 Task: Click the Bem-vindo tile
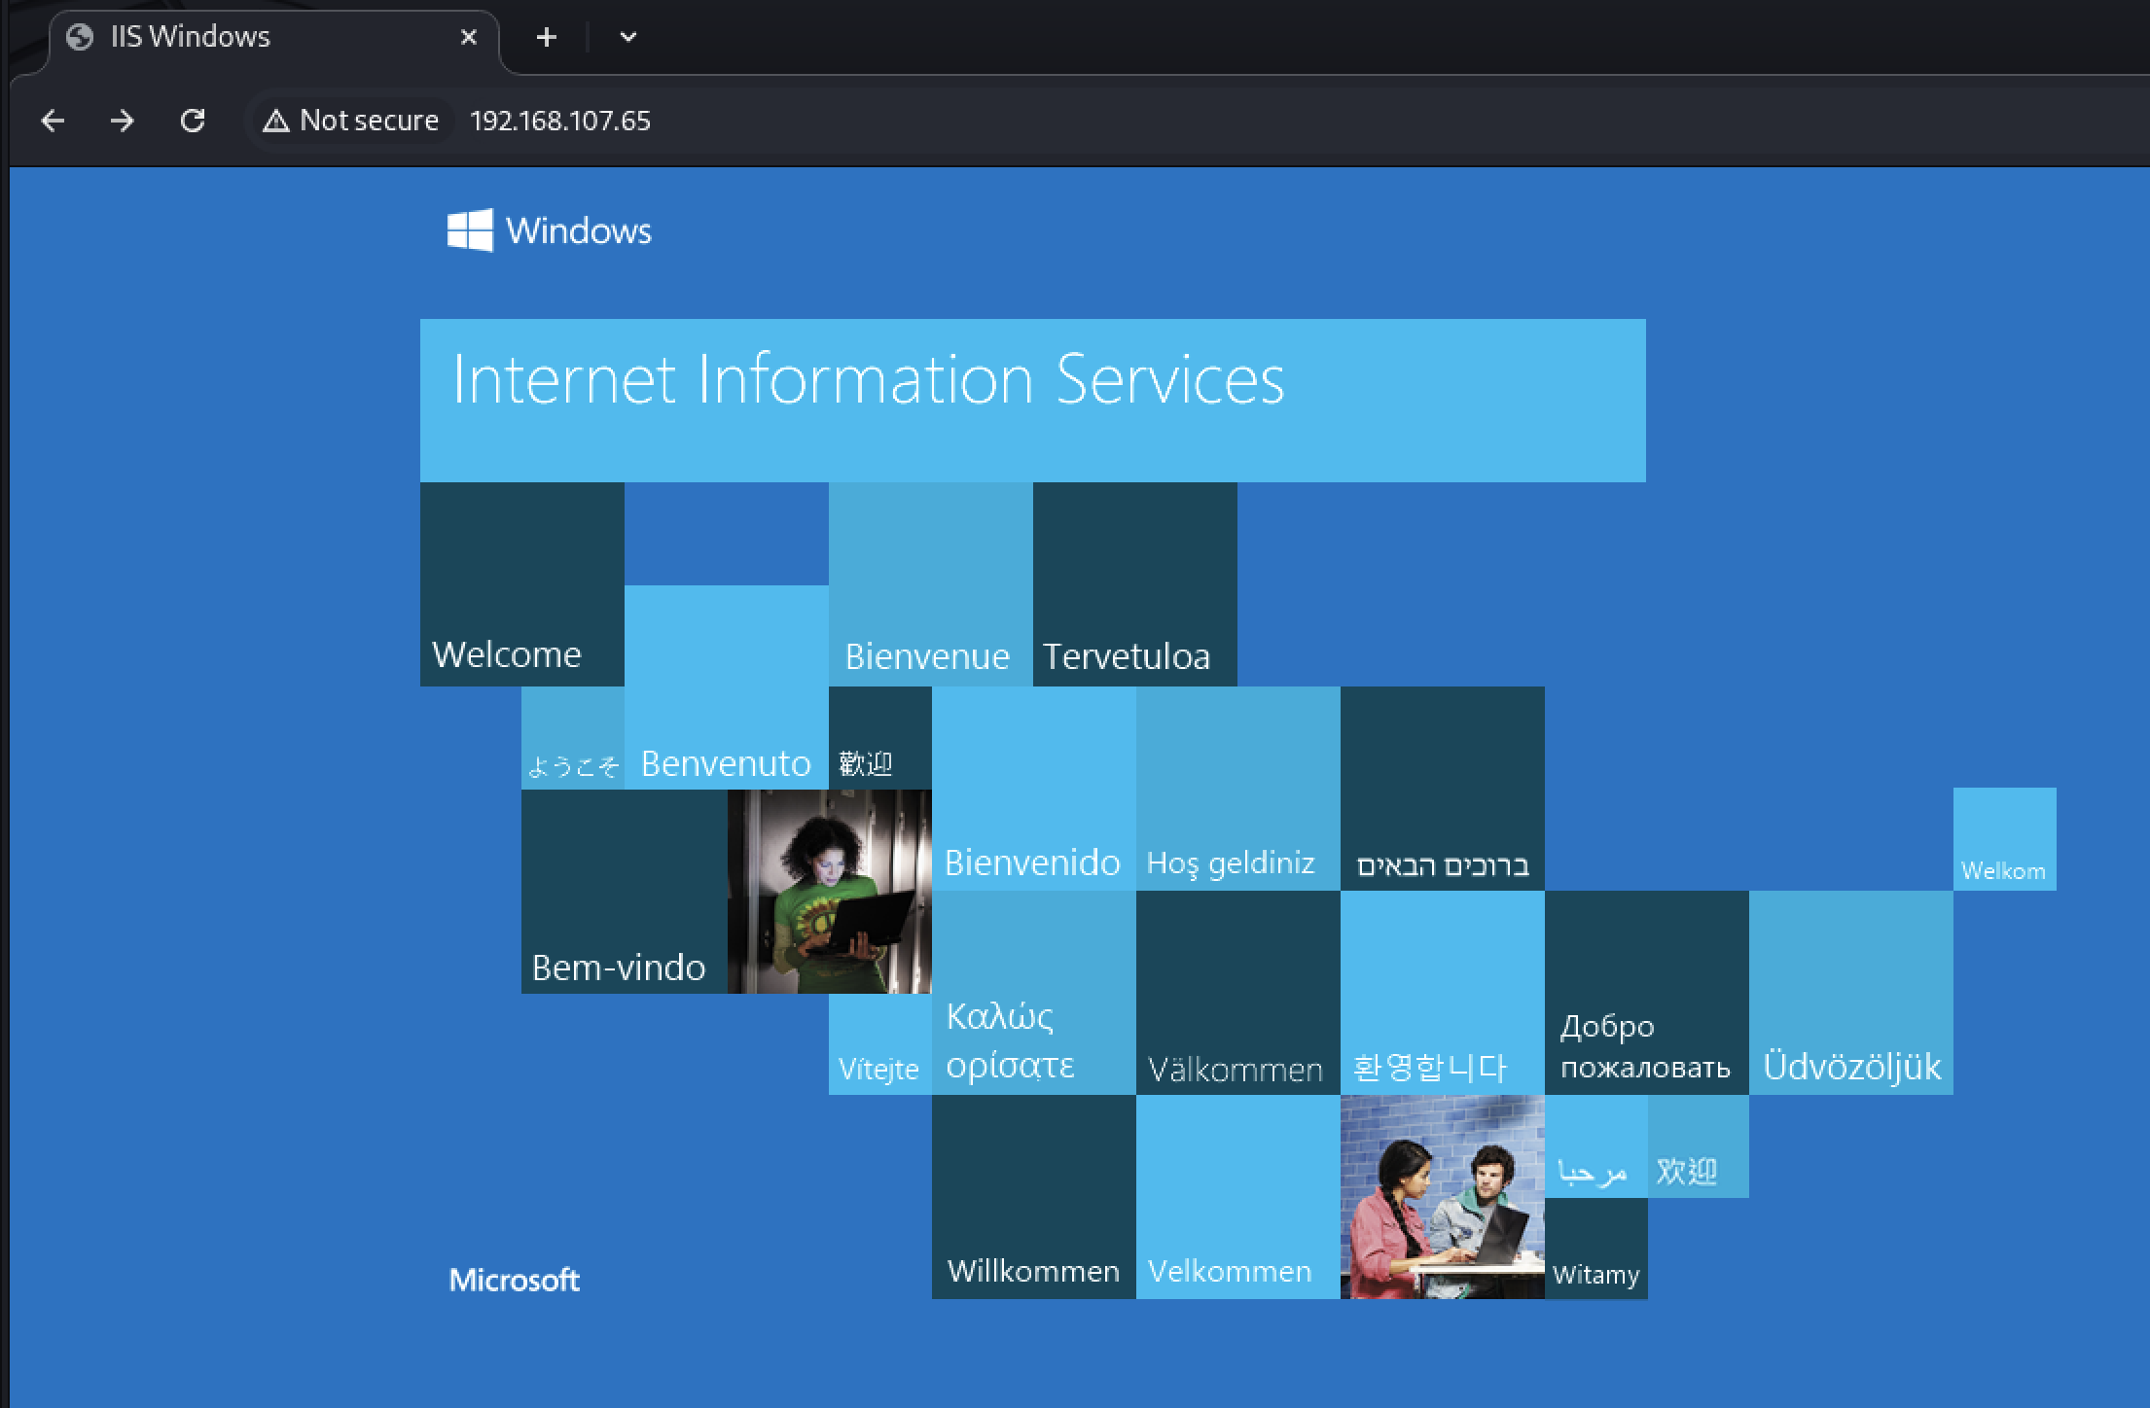click(625, 892)
